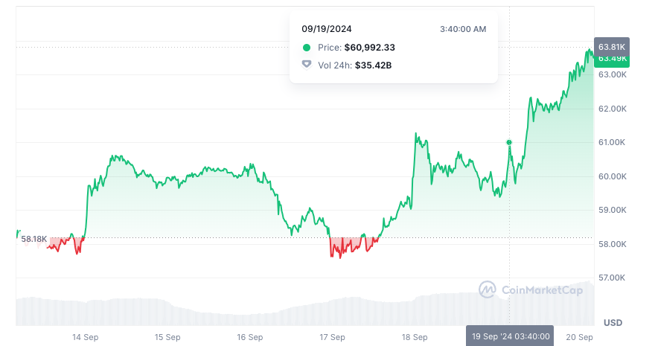Click the 20 Sep date label

580,336
